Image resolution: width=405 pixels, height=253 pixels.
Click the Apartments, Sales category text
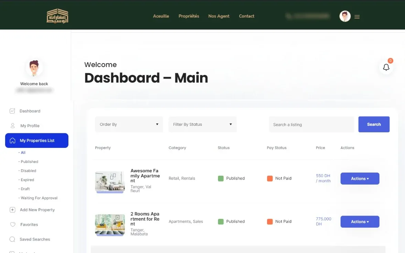(x=186, y=221)
